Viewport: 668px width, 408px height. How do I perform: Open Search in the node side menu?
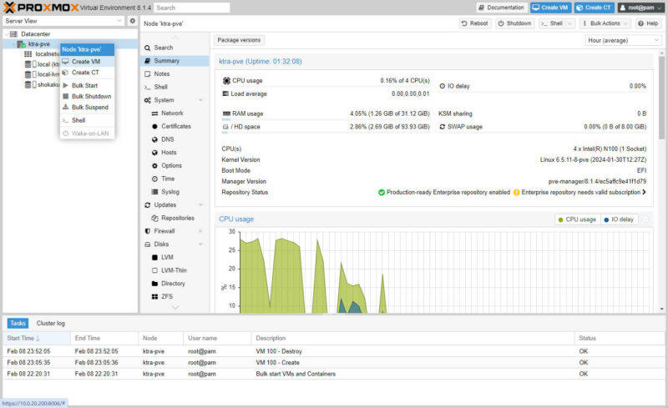pyautogui.click(x=175, y=48)
